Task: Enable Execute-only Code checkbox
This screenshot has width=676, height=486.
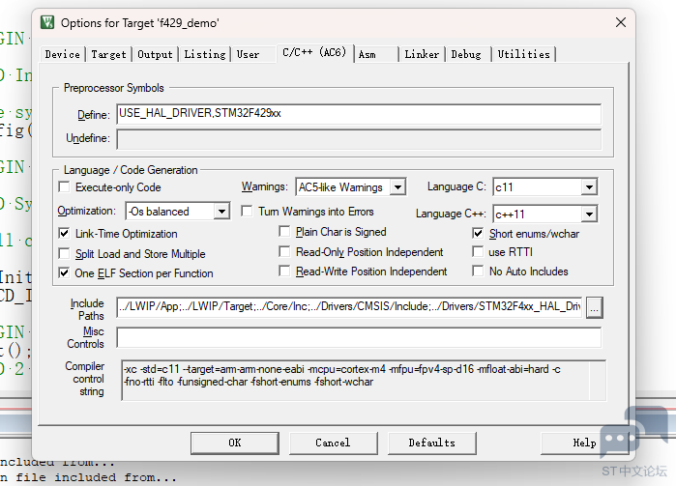Action: pos(64,187)
